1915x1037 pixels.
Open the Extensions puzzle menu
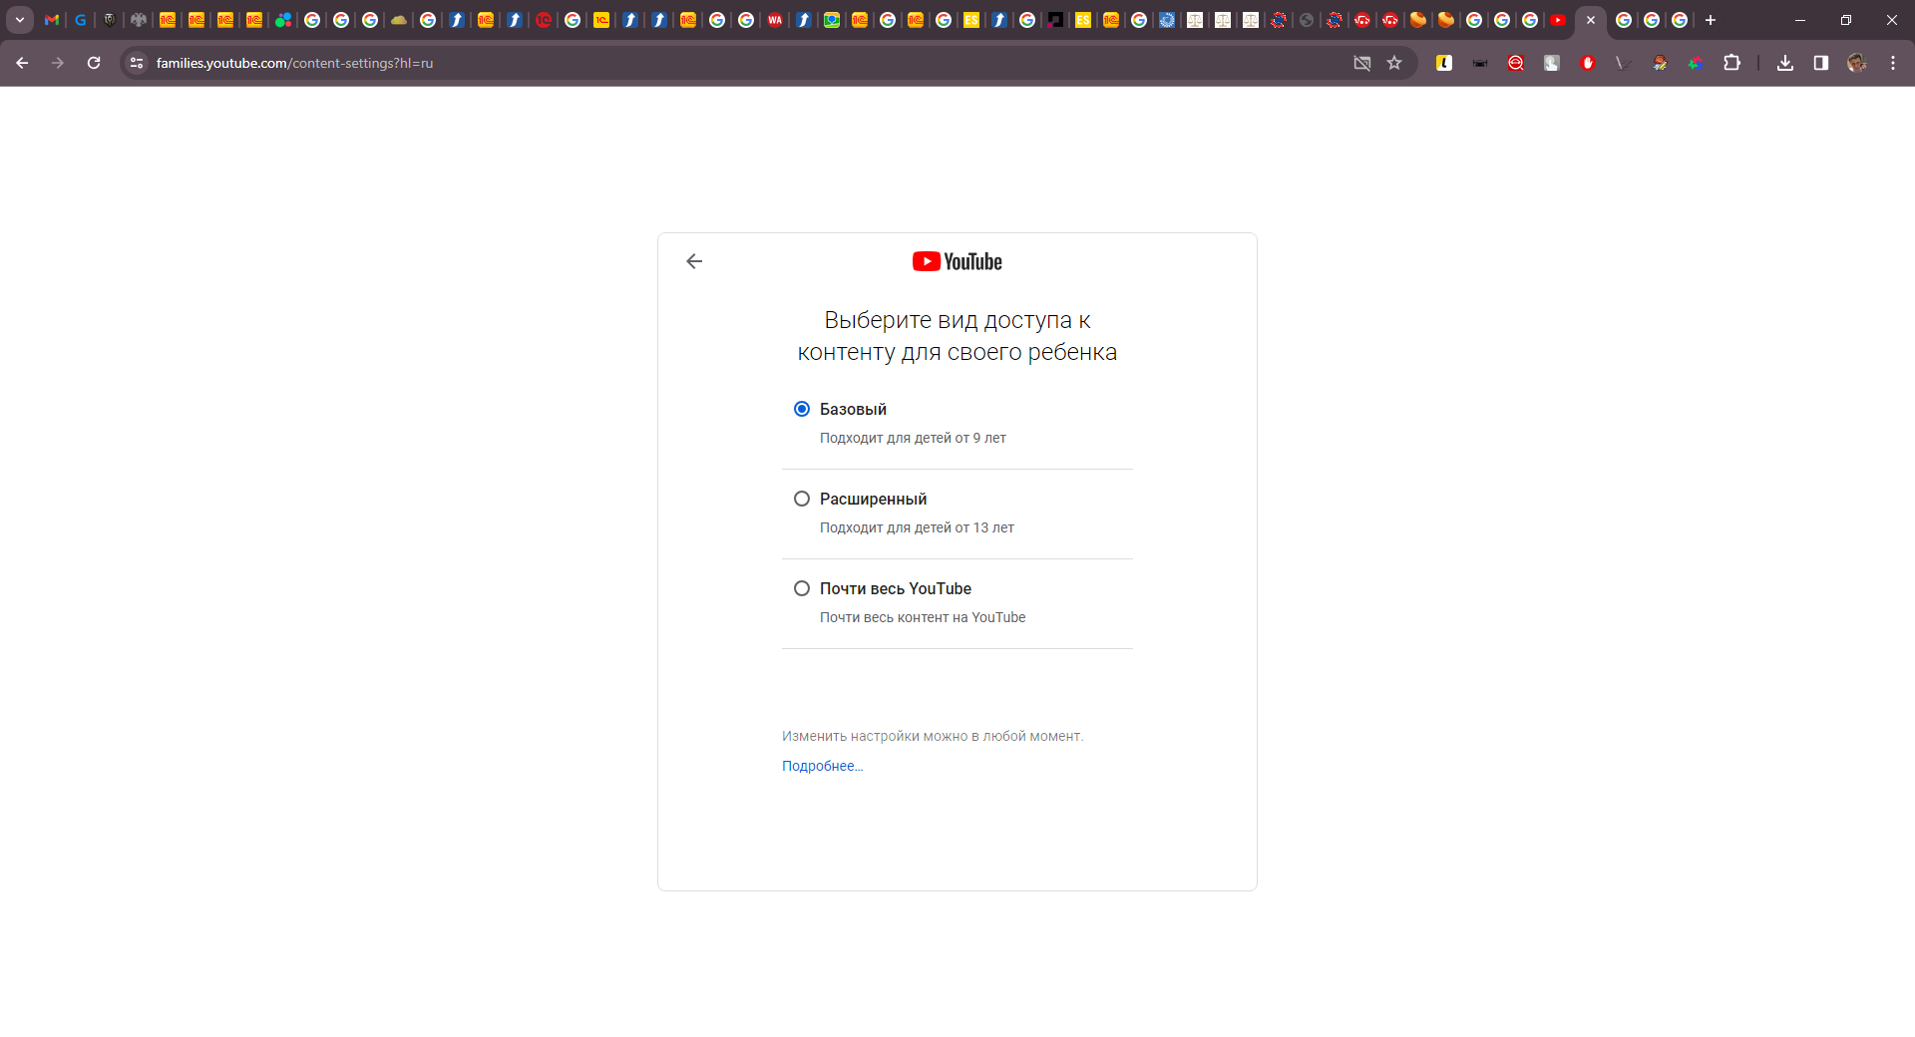tap(1732, 63)
